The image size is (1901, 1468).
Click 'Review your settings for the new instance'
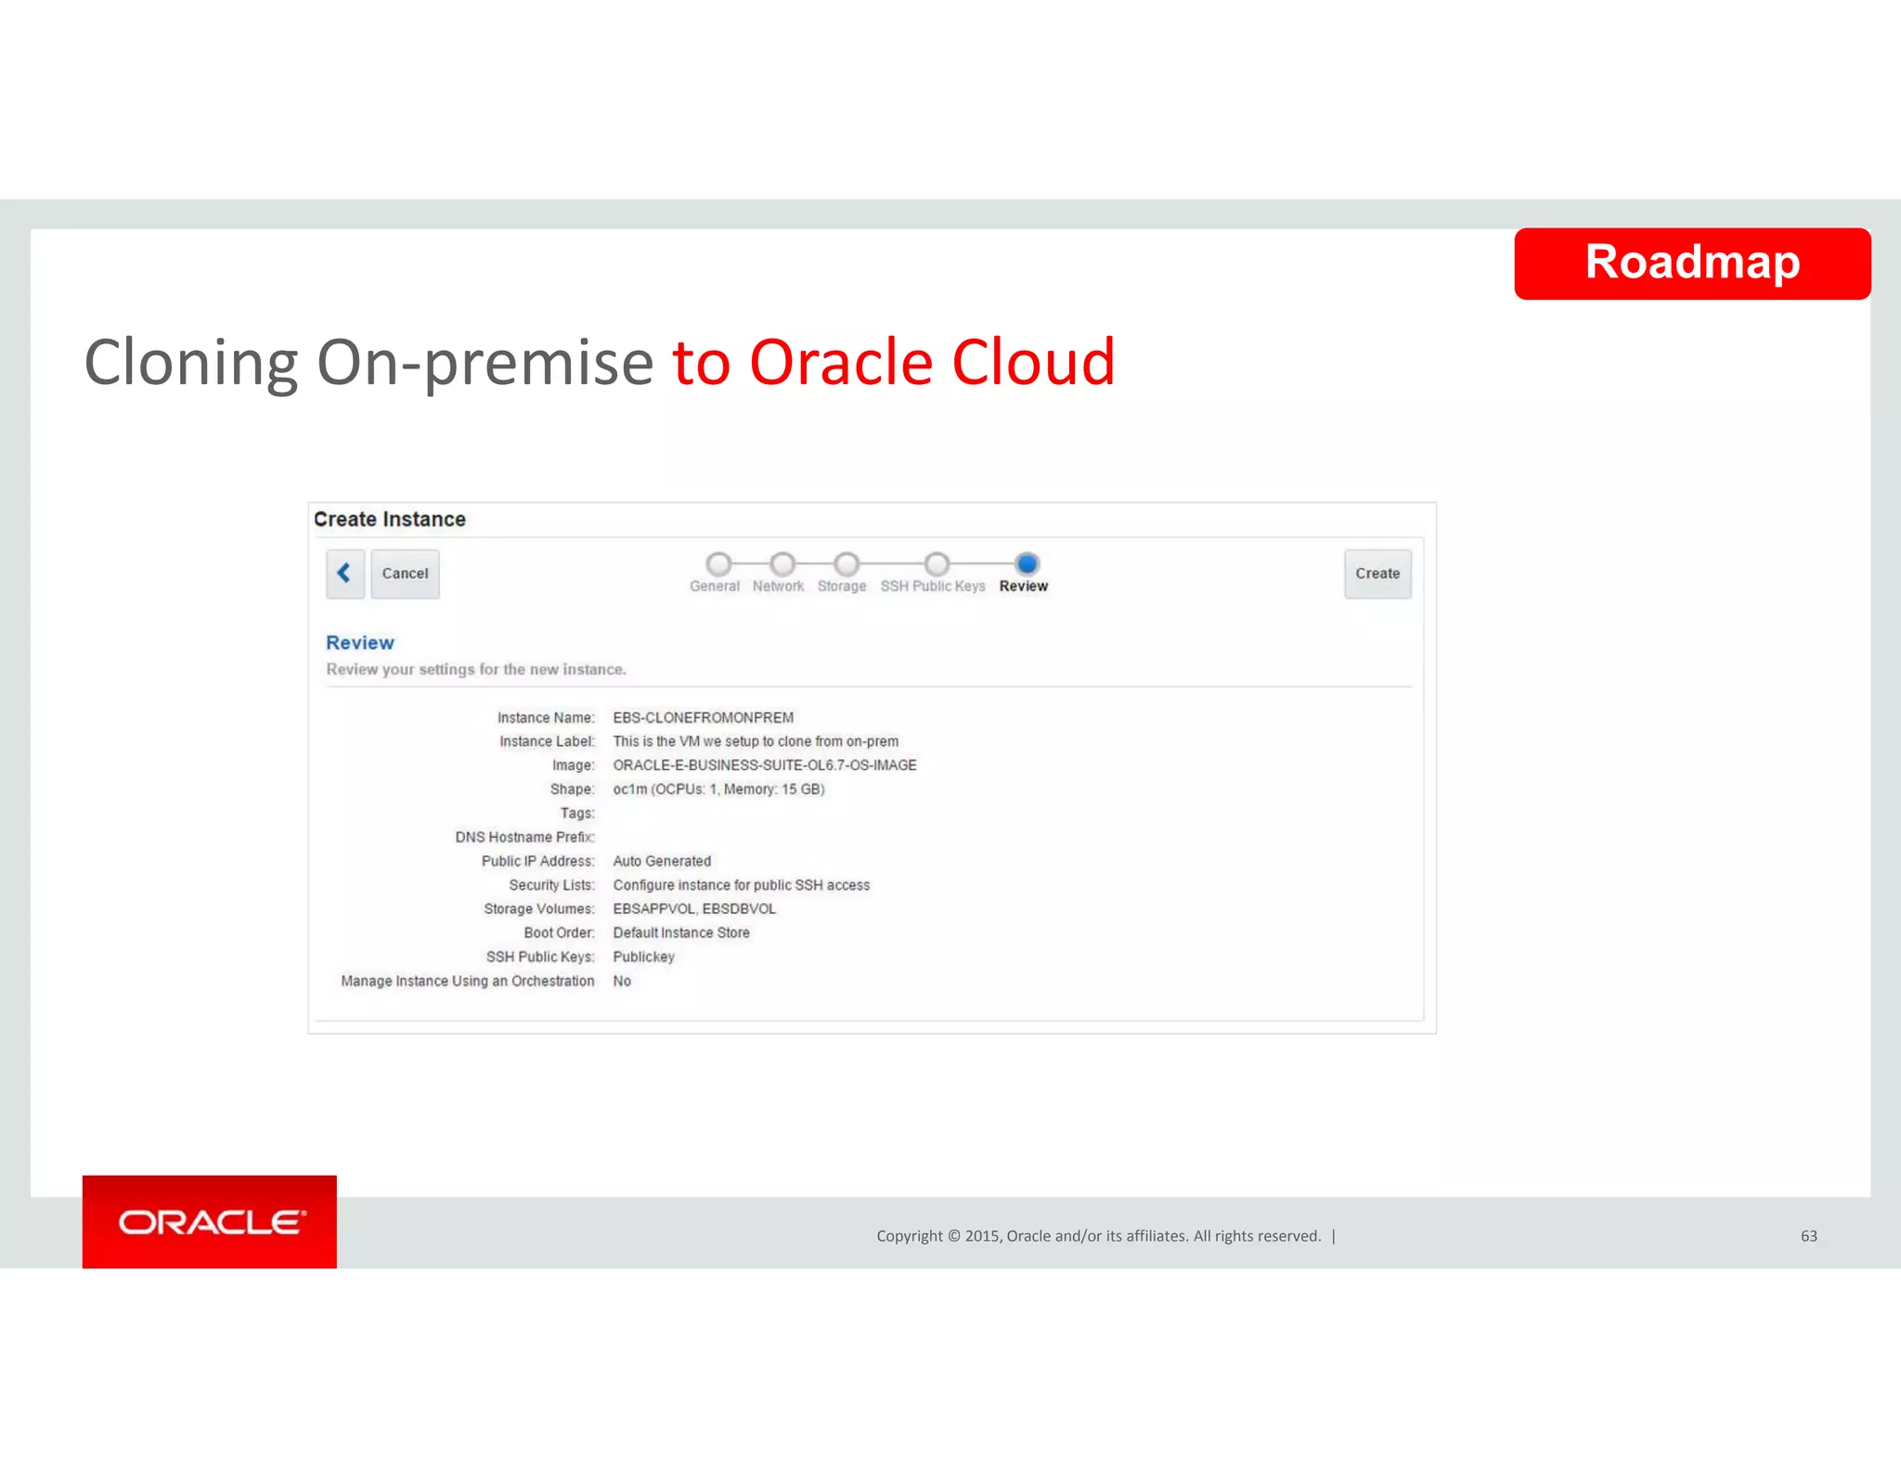point(476,669)
